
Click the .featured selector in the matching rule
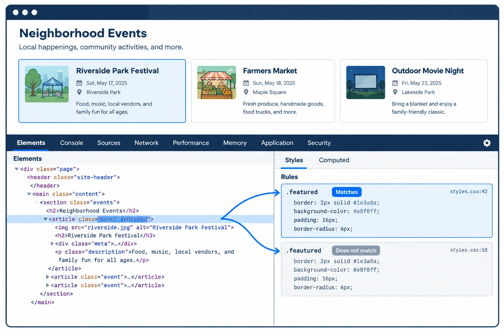302,192
